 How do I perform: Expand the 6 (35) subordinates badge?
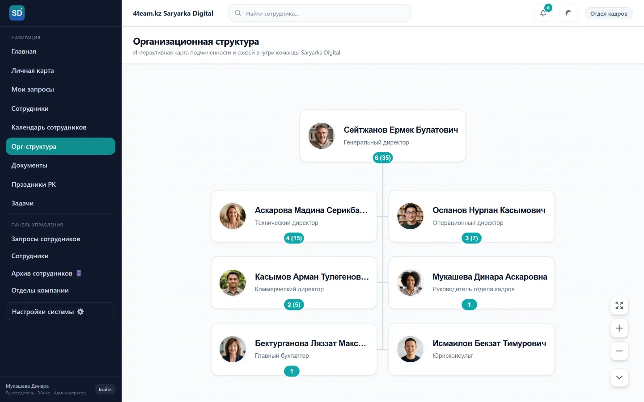[x=383, y=158]
